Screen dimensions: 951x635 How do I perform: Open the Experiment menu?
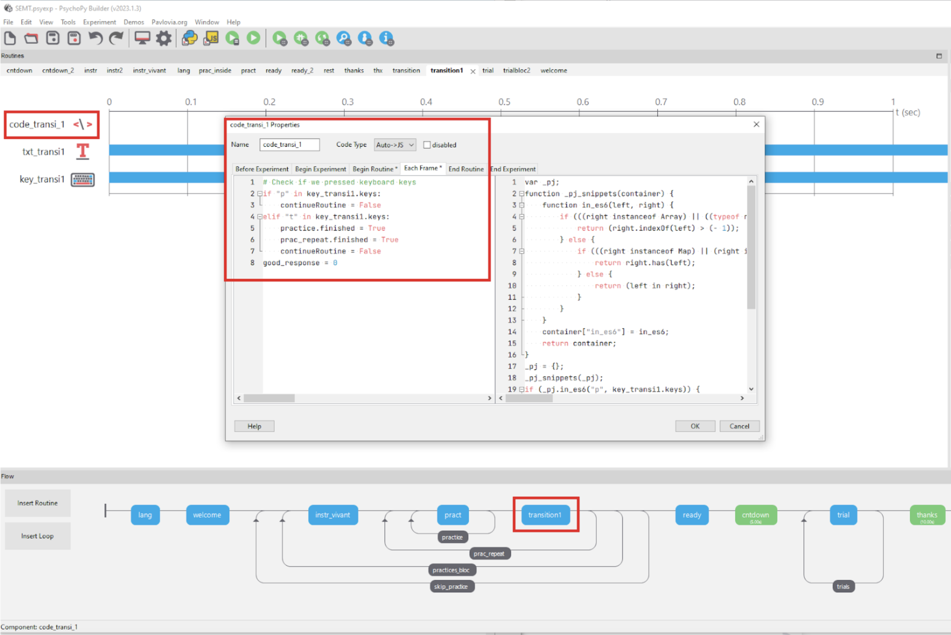99,22
